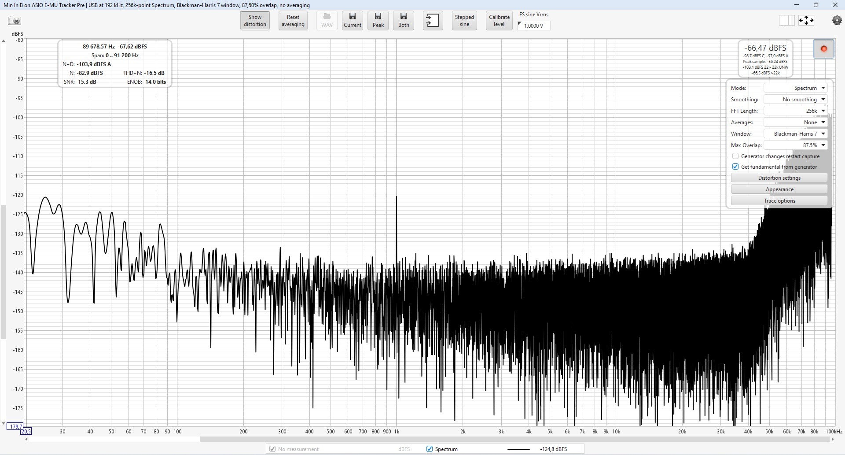Click the horizontal scrollbar right arrow
845x455 pixels.
click(x=832, y=439)
